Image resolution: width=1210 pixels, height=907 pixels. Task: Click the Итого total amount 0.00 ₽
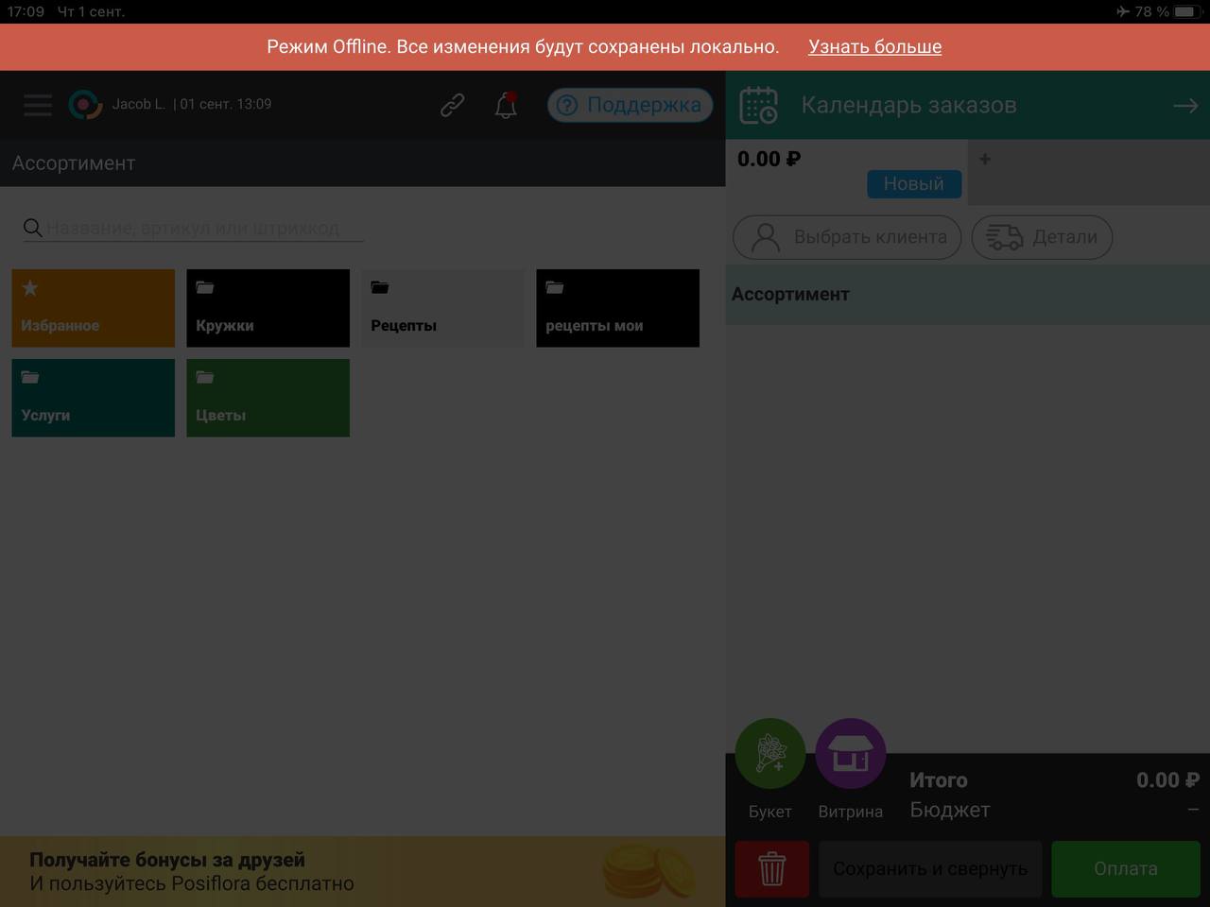coord(1167,780)
